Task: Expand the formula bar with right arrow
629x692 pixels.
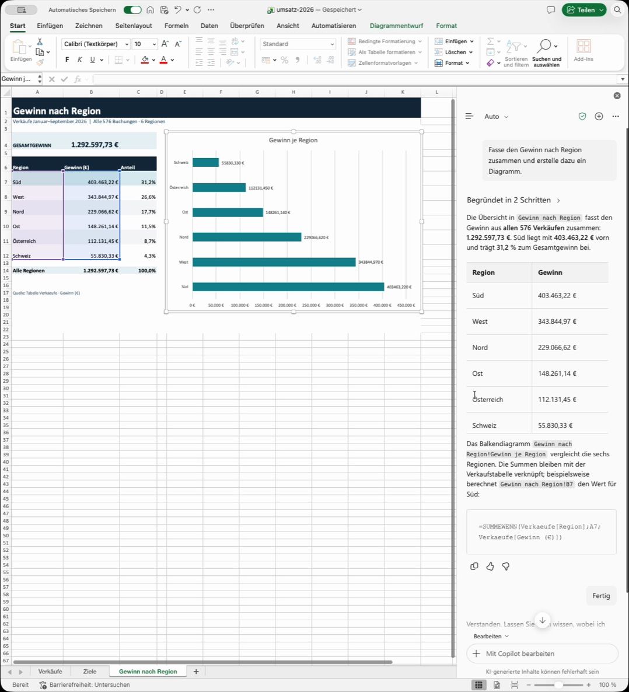Action: click(x=623, y=79)
